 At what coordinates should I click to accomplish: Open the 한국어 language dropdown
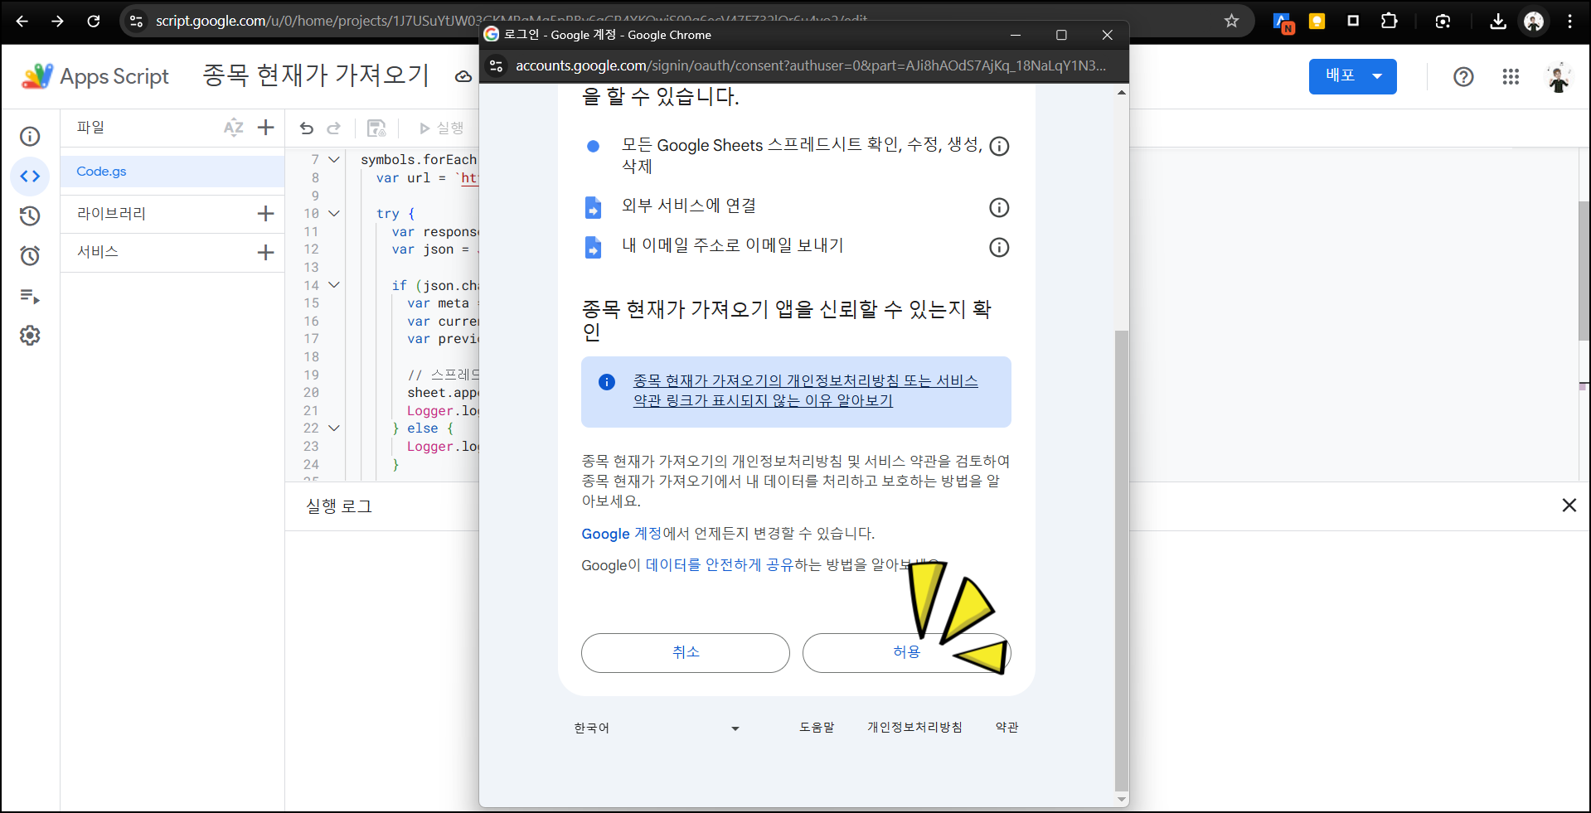(x=657, y=728)
